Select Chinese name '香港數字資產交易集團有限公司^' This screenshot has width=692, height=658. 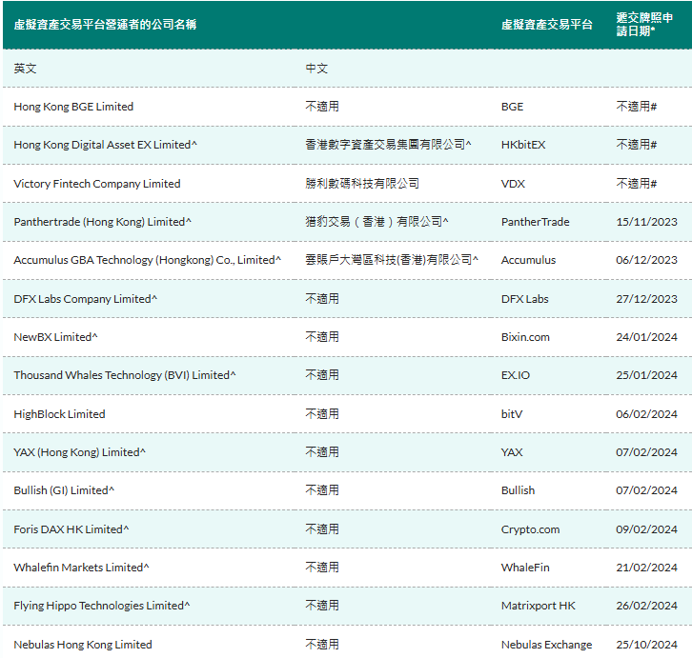(x=388, y=145)
